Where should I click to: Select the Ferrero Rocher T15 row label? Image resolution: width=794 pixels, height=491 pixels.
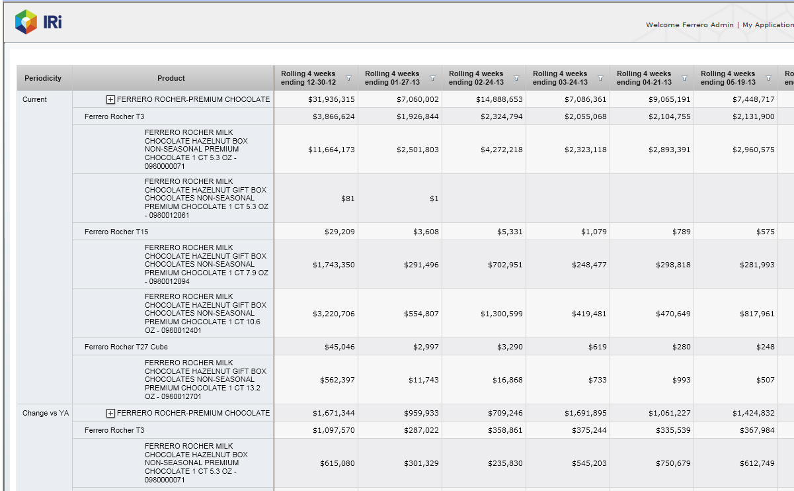(116, 232)
